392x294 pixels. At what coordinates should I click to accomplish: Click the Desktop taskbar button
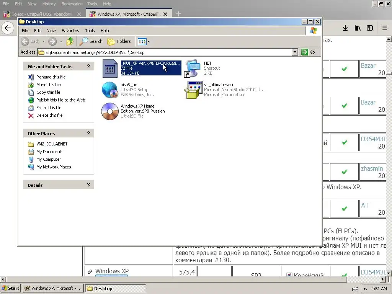click(115, 288)
